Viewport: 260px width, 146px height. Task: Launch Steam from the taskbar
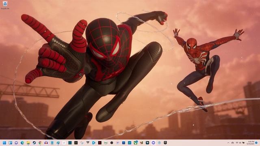point(34,143)
